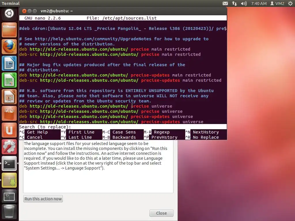Click the #deb cdrom commented line
Image resolution: width=295 pixels, height=221 pixels.
click(123, 28)
